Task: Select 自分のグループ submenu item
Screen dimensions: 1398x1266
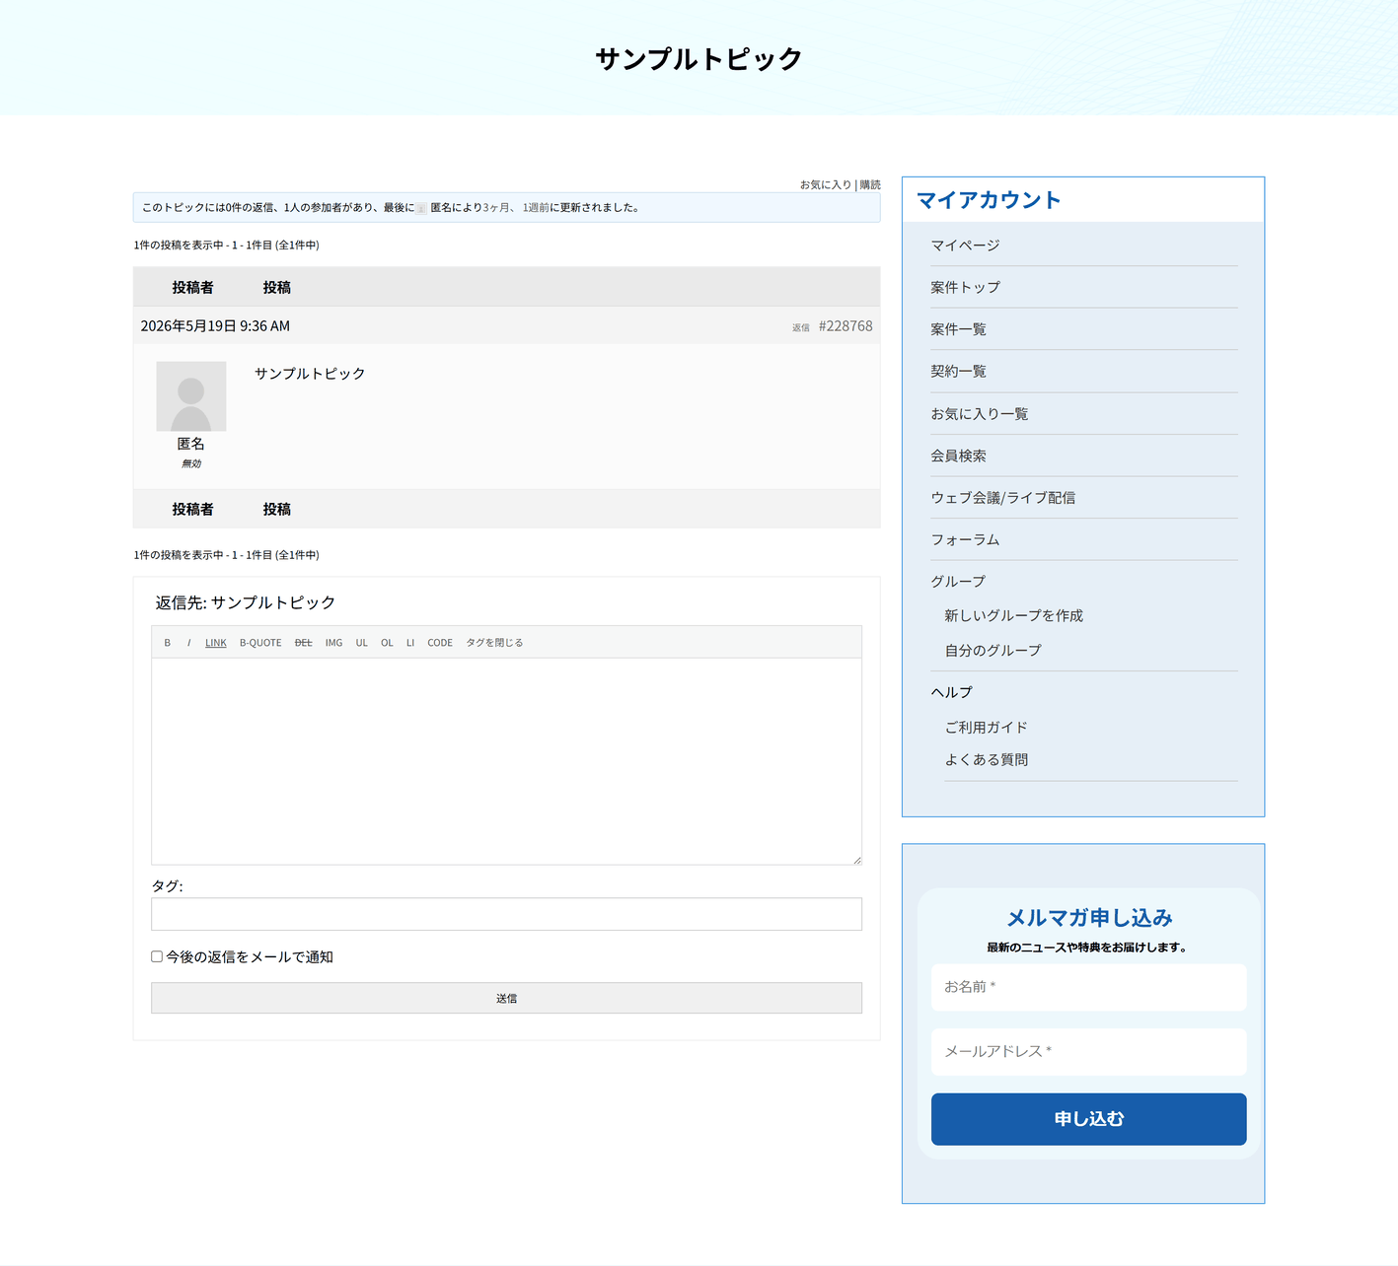Action: click(993, 651)
